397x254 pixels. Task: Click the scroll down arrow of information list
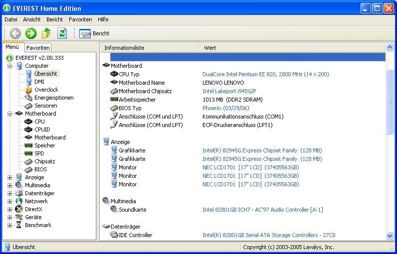pyautogui.click(x=390, y=236)
